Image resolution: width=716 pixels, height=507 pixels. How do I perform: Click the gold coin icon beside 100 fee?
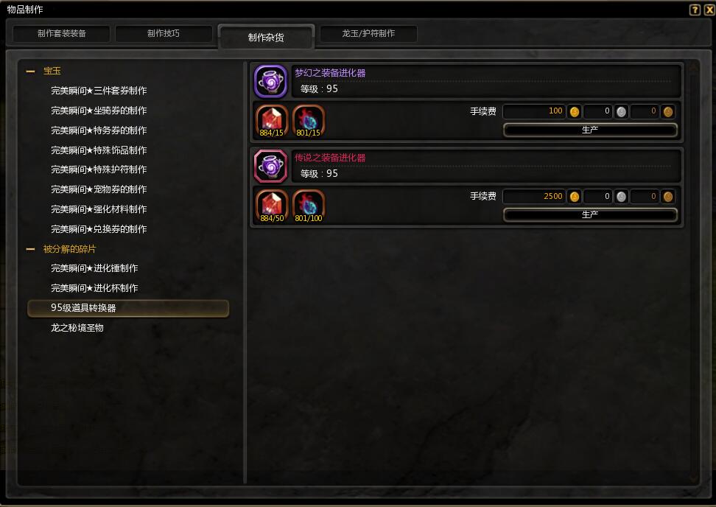coord(575,111)
